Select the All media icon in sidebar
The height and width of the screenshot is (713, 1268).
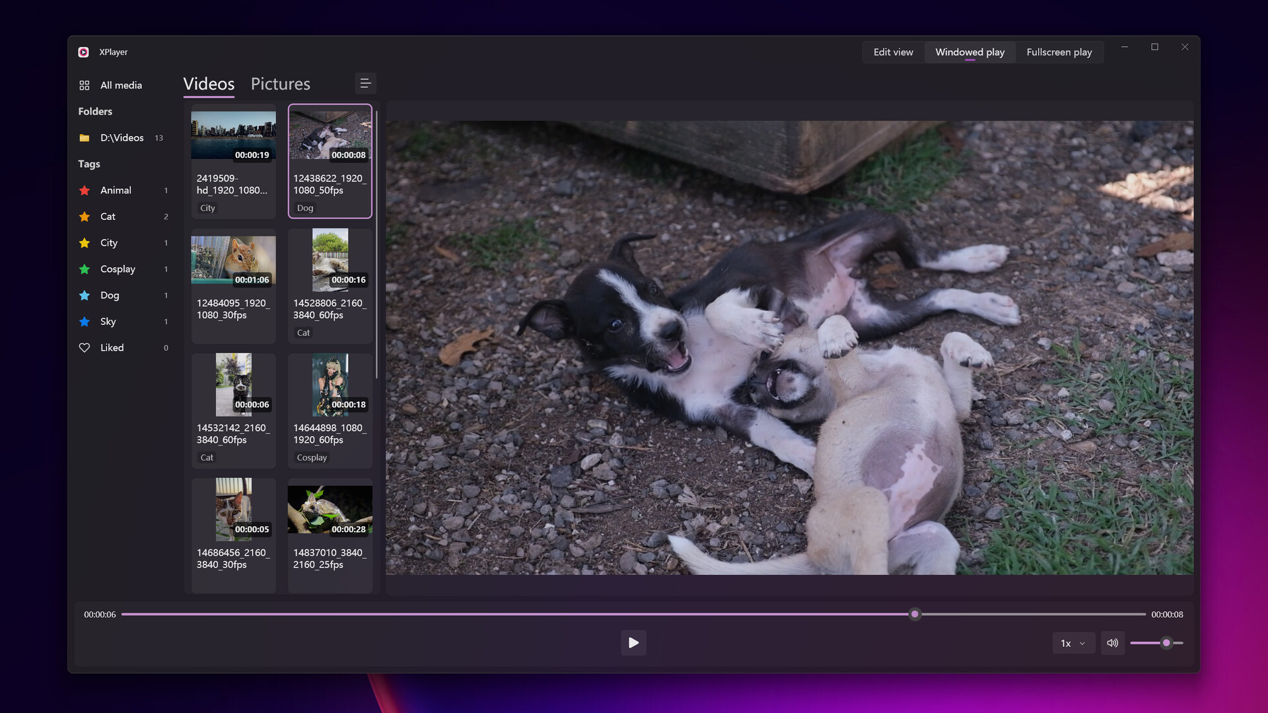pos(85,85)
